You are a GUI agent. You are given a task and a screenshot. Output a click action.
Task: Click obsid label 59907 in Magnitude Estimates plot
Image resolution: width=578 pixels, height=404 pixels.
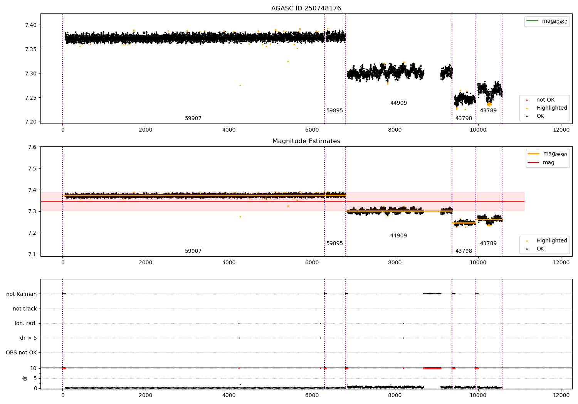pos(193,251)
